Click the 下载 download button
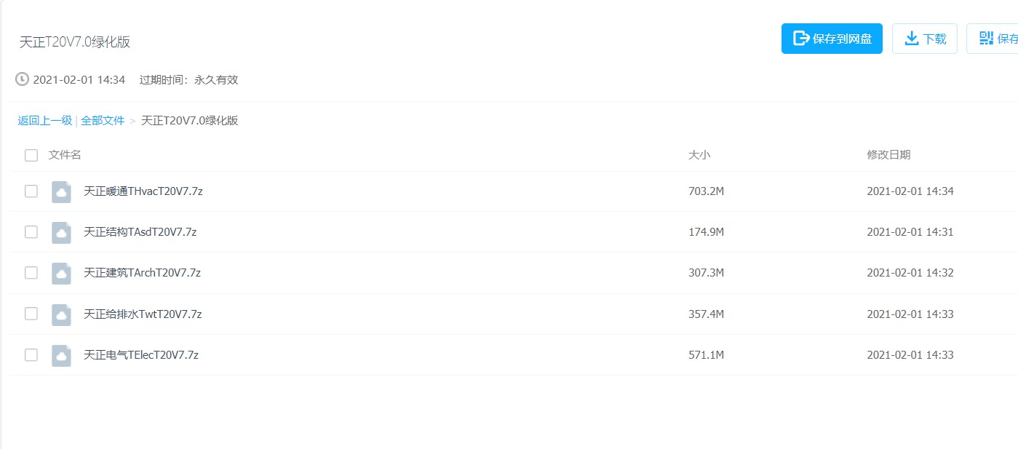This screenshot has width=1018, height=449. [925, 39]
